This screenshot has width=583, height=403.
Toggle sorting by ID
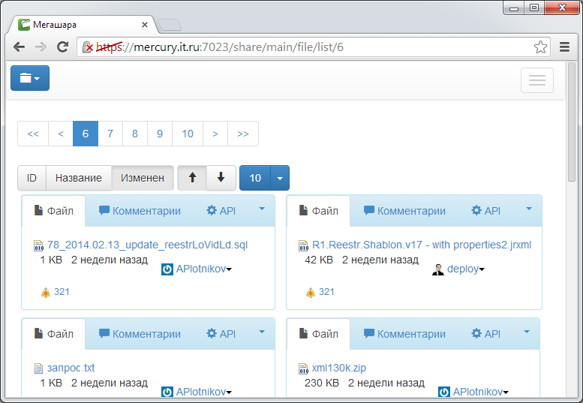tap(32, 178)
